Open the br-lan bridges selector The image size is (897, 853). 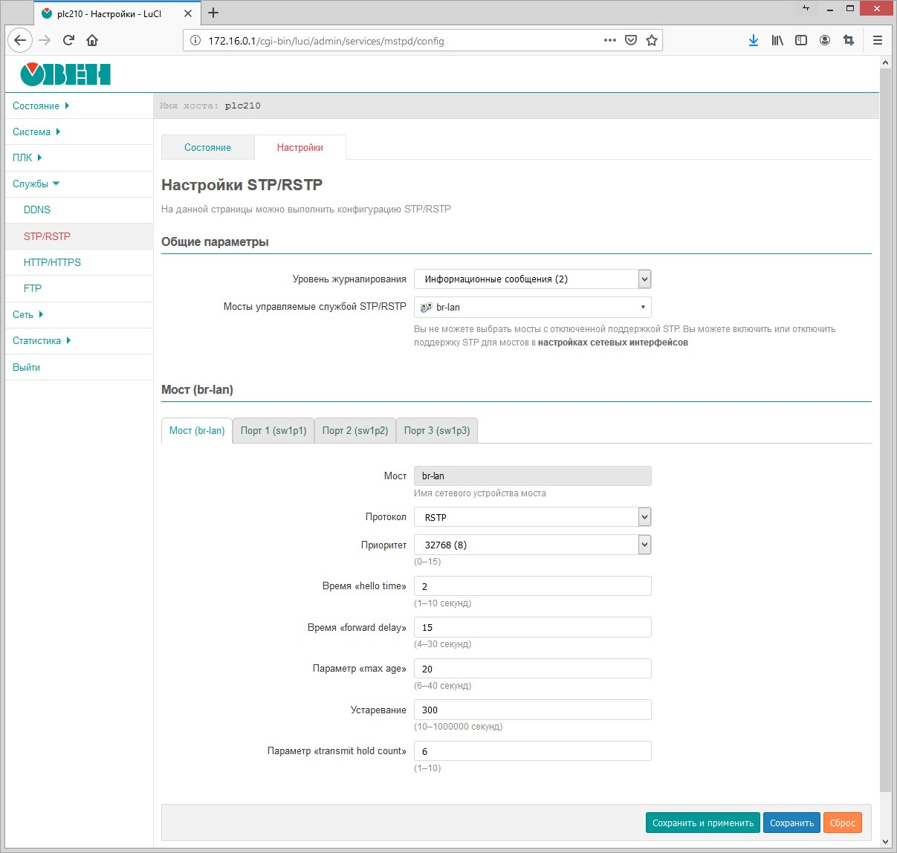coord(532,307)
